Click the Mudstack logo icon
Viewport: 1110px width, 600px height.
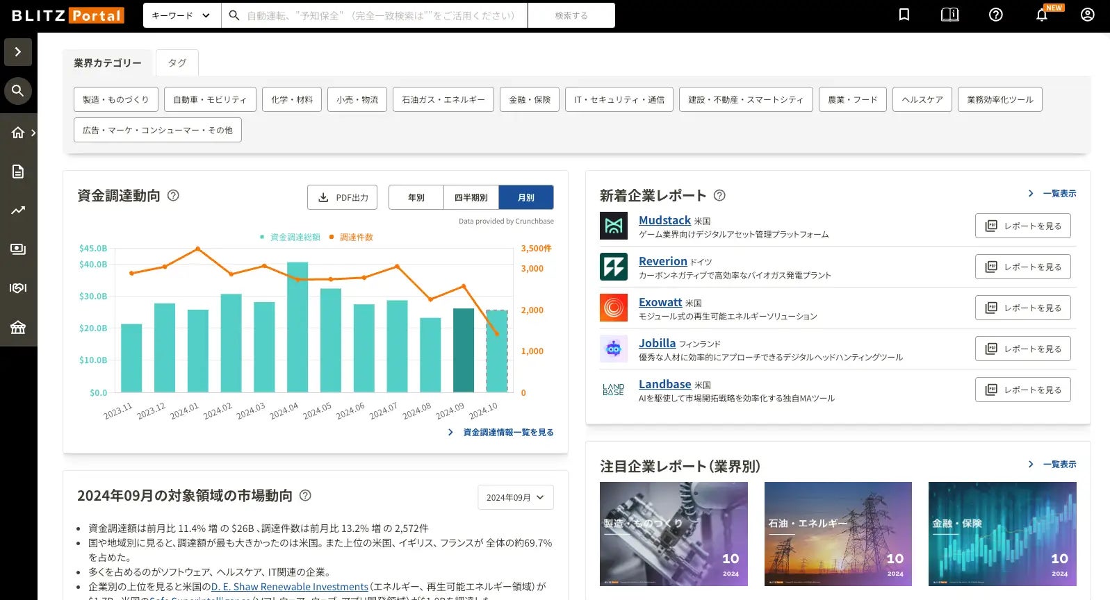coord(614,226)
